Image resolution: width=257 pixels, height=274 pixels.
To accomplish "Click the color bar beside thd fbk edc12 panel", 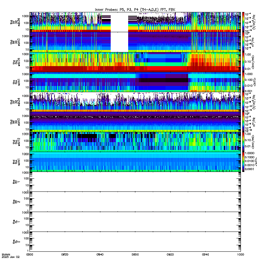I will coord(243,142).
